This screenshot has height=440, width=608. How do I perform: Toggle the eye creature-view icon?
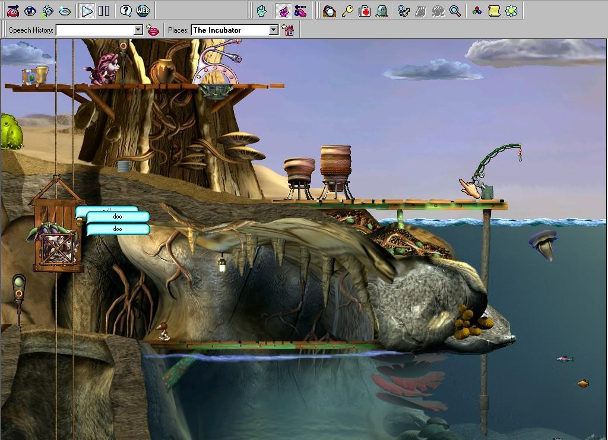point(30,11)
